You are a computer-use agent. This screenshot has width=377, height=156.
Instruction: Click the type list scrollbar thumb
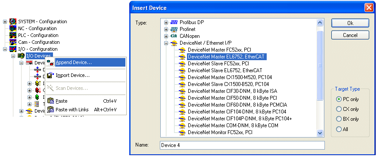point(320,65)
